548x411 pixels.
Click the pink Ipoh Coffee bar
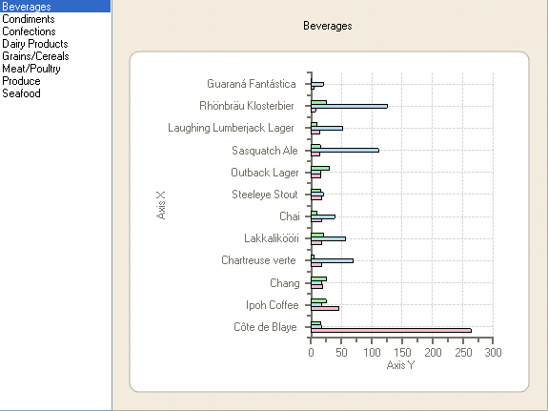point(325,309)
